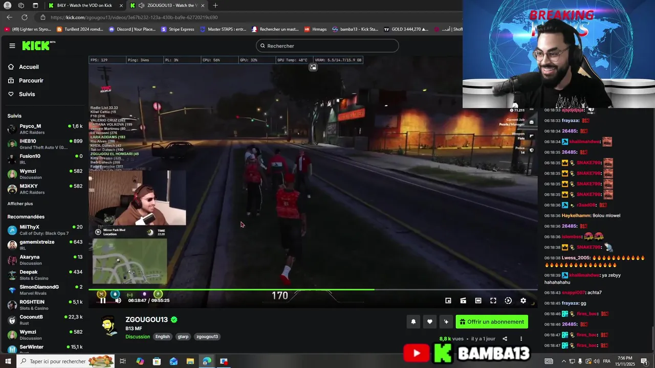Open the Kick hamburger menu
The image size is (655, 368).
tap(12, 45)
